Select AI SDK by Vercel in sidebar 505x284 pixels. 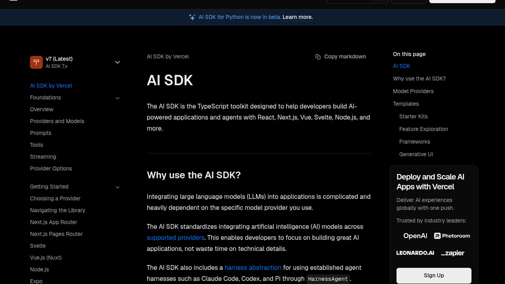coord(51,86)
